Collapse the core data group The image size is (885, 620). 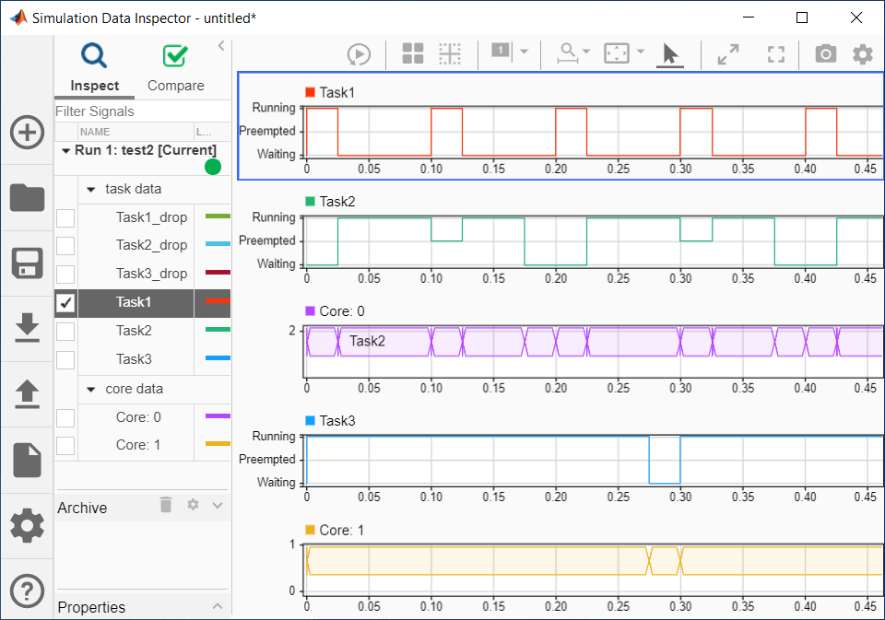coord(91,390)
